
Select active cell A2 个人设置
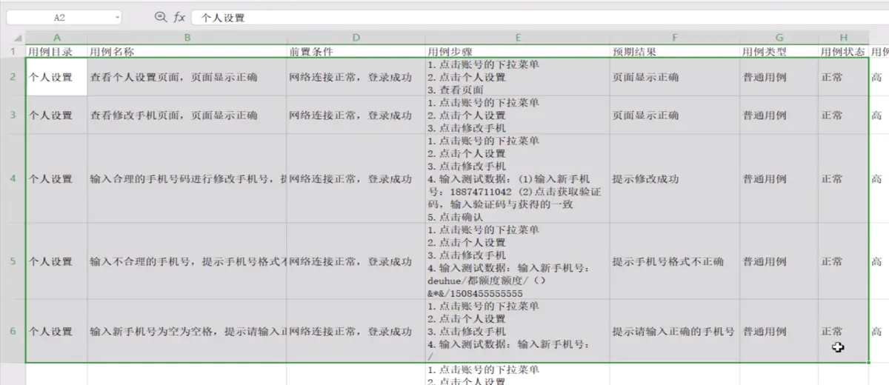click(57, 77)
